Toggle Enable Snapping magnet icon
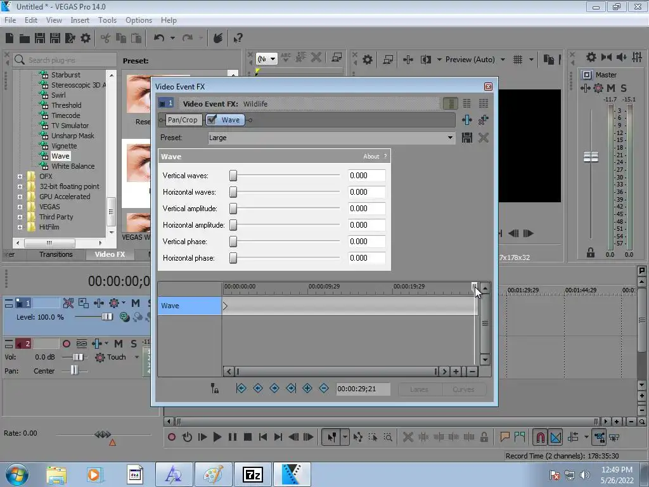Viewport: 649px width, 487px height. (x=540, y=437)
